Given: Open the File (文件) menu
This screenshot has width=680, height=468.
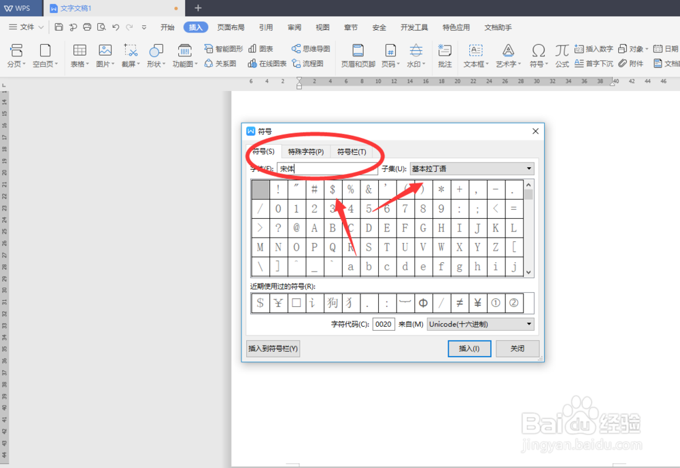Looking at the screenshot, I should coord(26,27).
